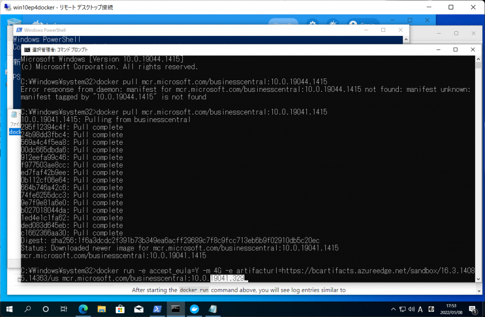Click the 'Microsoft Windows [Version 10.0.19044.1415]' line
The height and width of the screenshot is (317, 485).
pyautogui.click(x=102, y=59)
